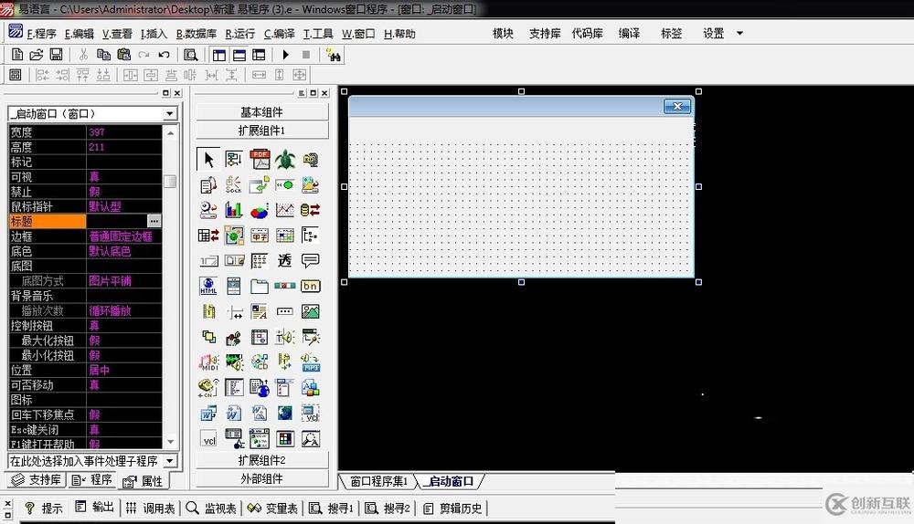Screen dimensions: 914x524
Task: Click the 扩展组件2 group button
Action: (261, 460)
